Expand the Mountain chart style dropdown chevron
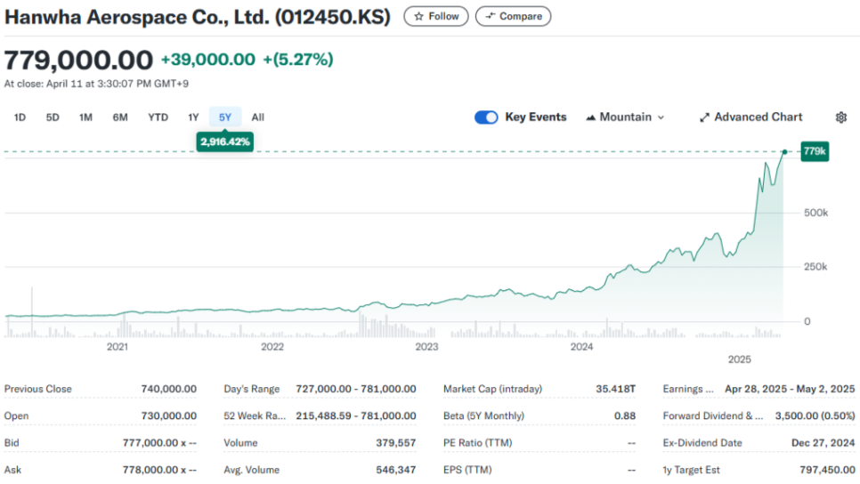860x484 pixels. pos(661,117)
